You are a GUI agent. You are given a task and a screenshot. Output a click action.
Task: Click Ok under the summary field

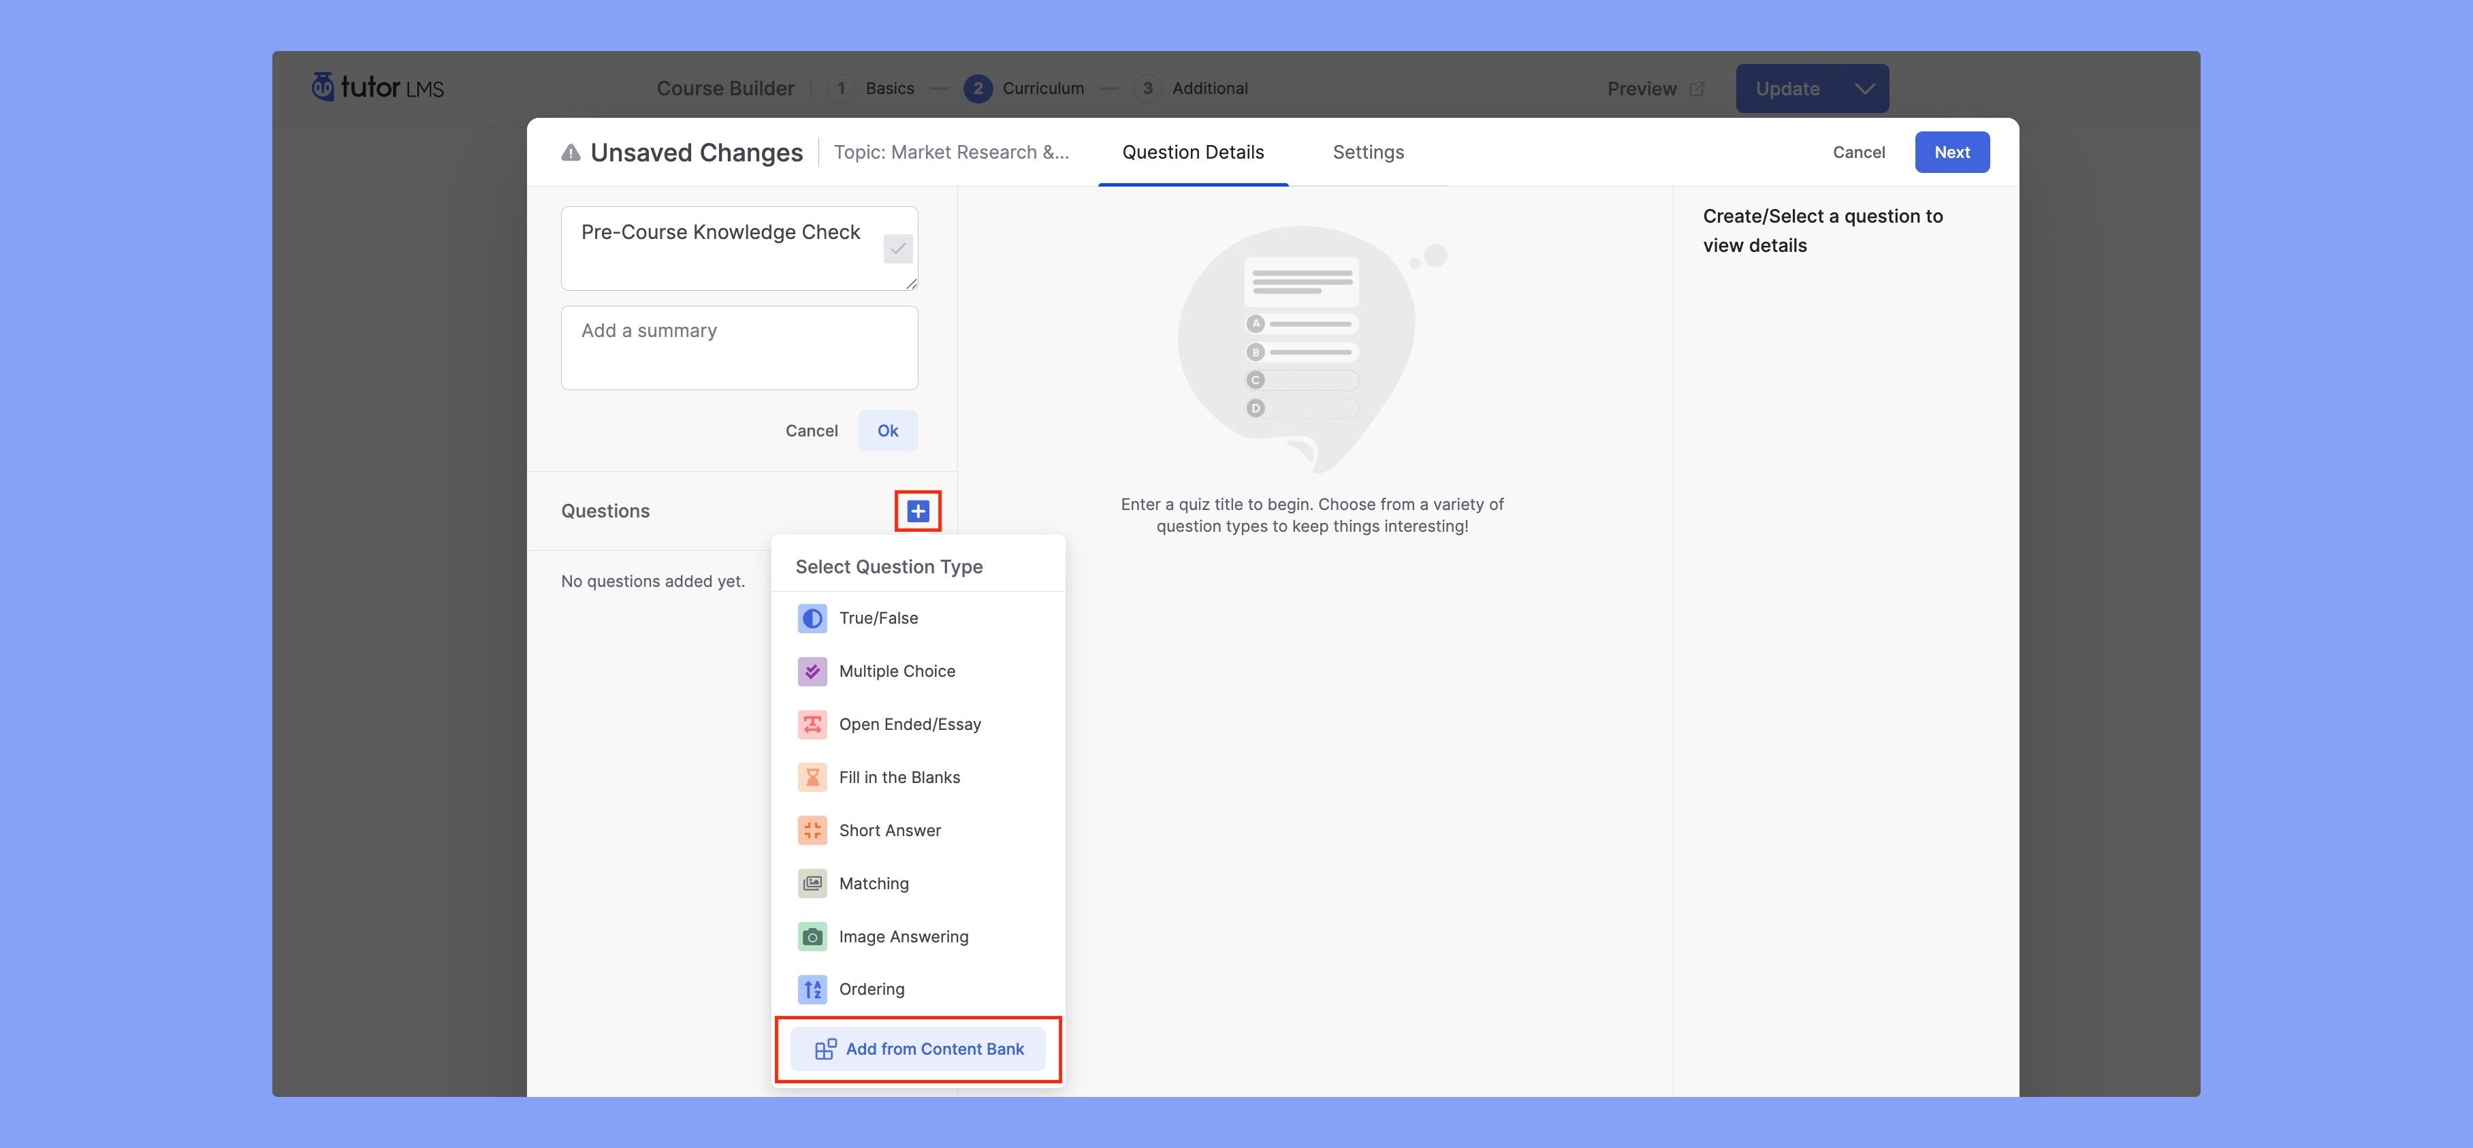click(888, 431)
